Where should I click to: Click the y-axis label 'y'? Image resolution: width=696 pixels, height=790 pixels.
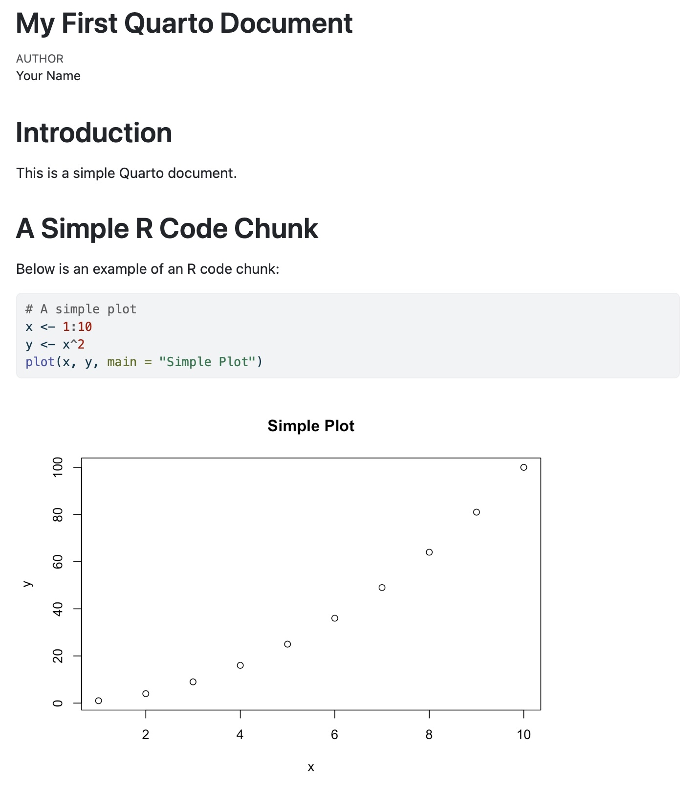coord(28,584)
